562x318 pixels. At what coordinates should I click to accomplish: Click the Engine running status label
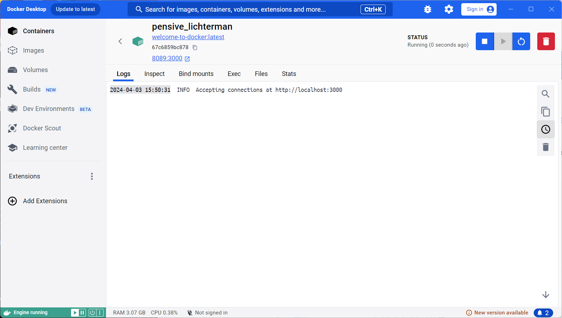[30, 313]
